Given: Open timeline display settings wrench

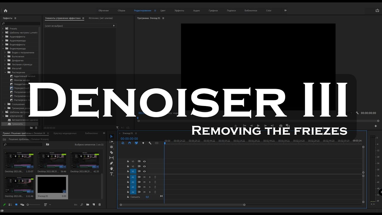Looking at the screenshot, I should pos(150,143).
